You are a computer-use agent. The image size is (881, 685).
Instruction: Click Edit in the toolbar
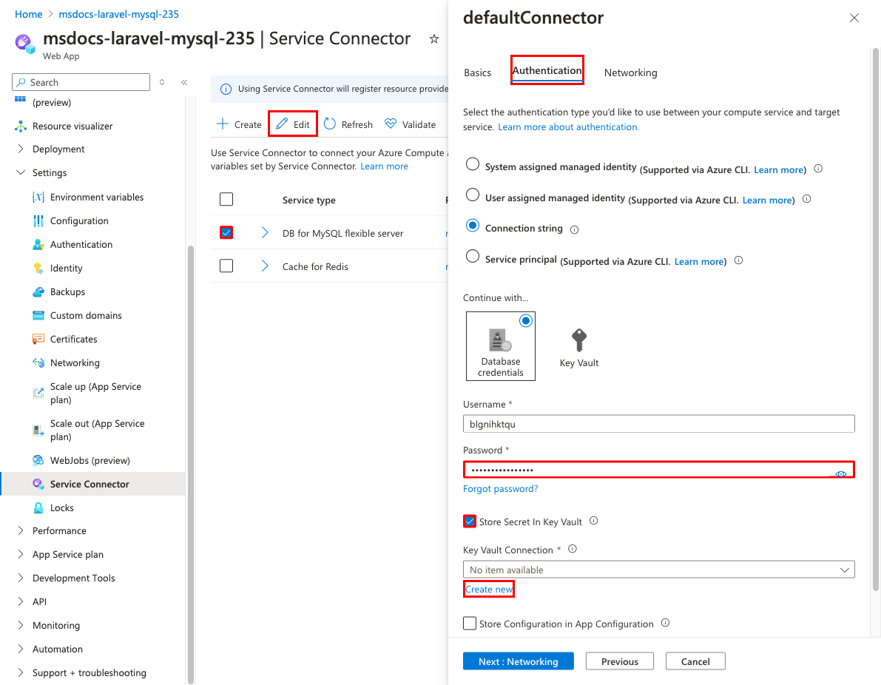[293, 124]
